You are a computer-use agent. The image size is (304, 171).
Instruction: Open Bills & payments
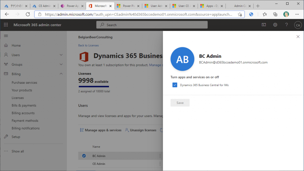click(x=24, y=105)
